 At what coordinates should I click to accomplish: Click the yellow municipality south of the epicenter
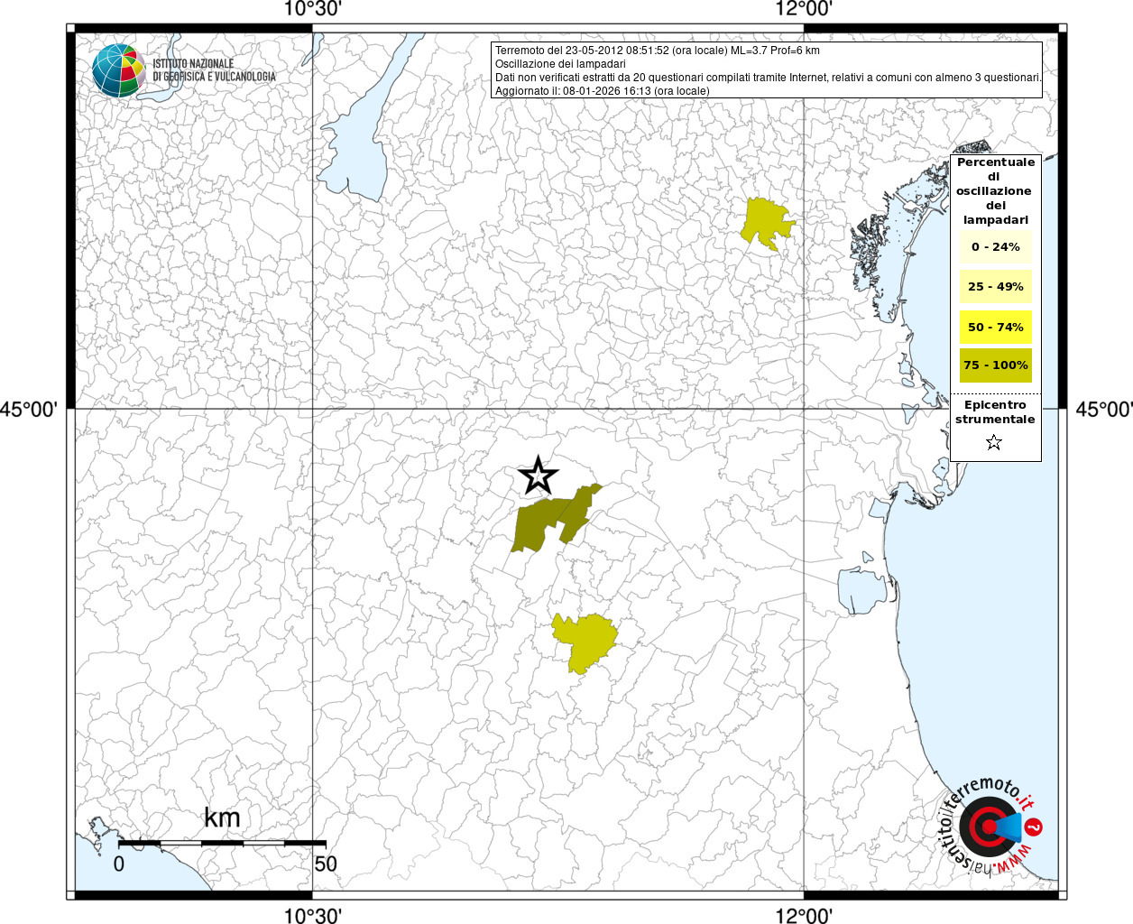coord(585,642)
